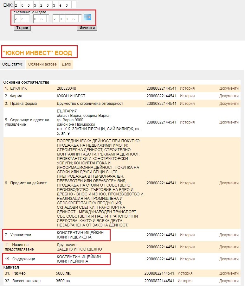Click manager name ЮЛИЯ ИЩЕЙКЕНА
Image resolution: width=245 pixels, height=286 pixels.
[x=74, y=237]
